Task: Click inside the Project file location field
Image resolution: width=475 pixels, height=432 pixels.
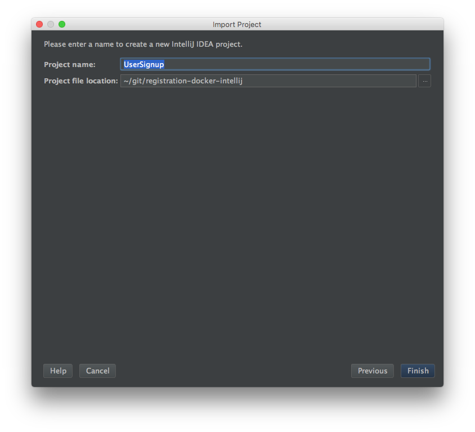Action: 268,81
